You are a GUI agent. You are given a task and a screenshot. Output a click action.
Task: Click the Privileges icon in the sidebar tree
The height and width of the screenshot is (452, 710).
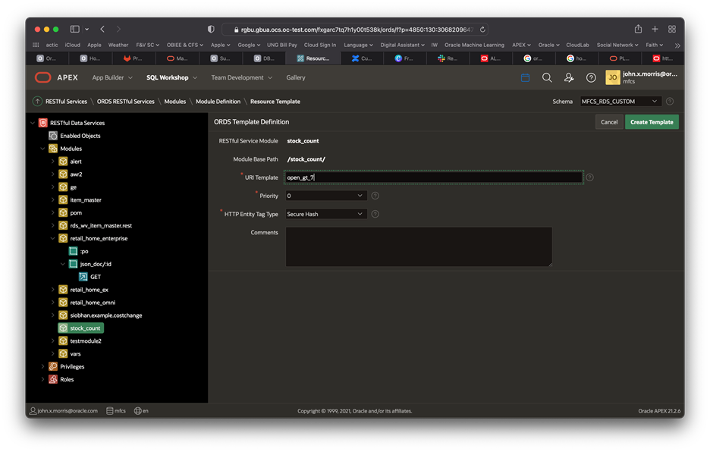(53, 366)
